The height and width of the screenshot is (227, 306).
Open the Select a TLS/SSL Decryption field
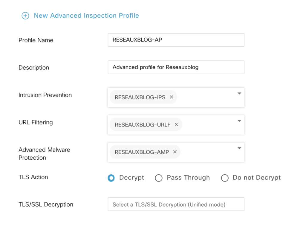(x=176, y=205)
